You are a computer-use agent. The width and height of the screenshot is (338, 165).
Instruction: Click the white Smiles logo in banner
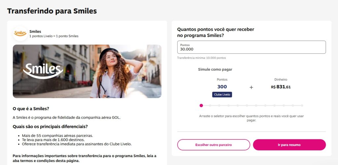(x=43, y=70)
